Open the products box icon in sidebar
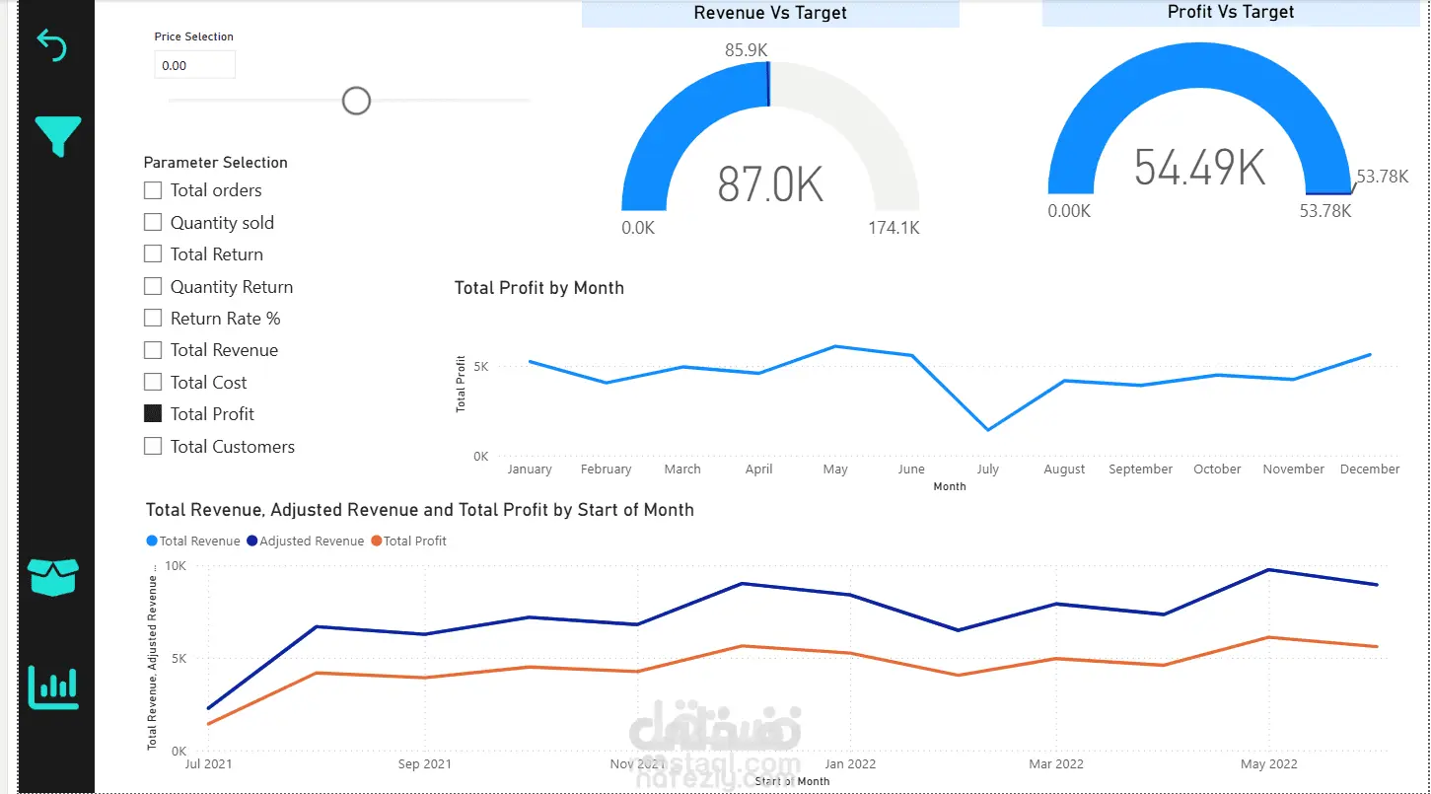The height and width of the screenshot is (794, 1431). 53,577
